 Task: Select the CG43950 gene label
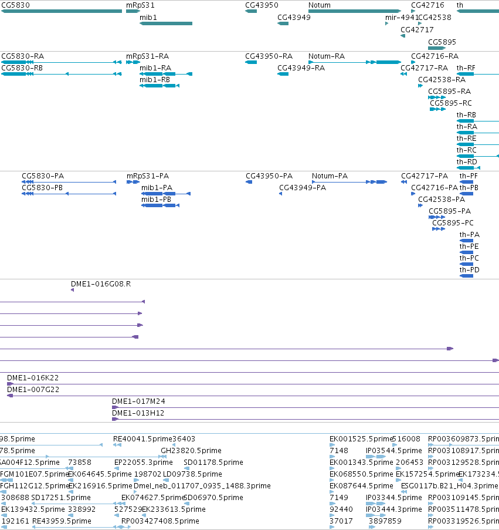click(262, 5)
